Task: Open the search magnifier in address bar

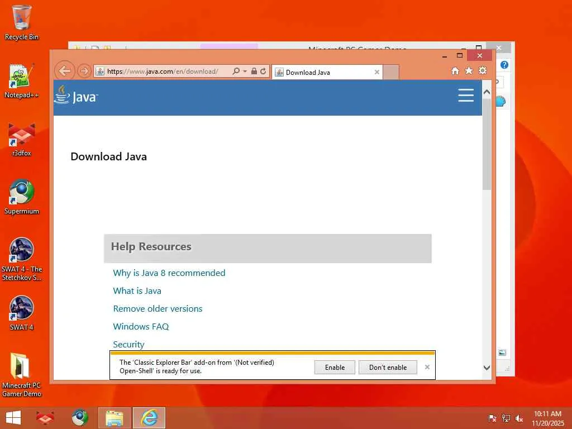Action: click(236, 71)
